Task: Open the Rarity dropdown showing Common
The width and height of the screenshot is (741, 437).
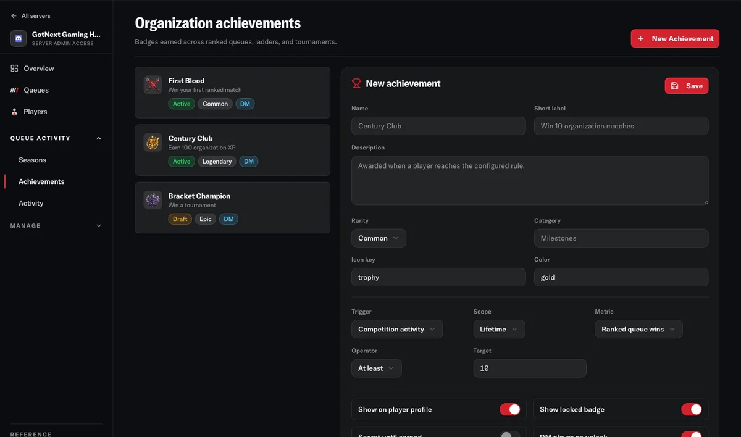Action: [379, 238]
